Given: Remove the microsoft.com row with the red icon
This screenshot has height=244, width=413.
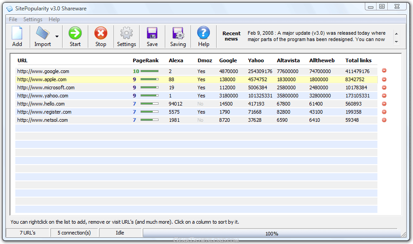Looking at the screenshot, I should coord(384,87).
